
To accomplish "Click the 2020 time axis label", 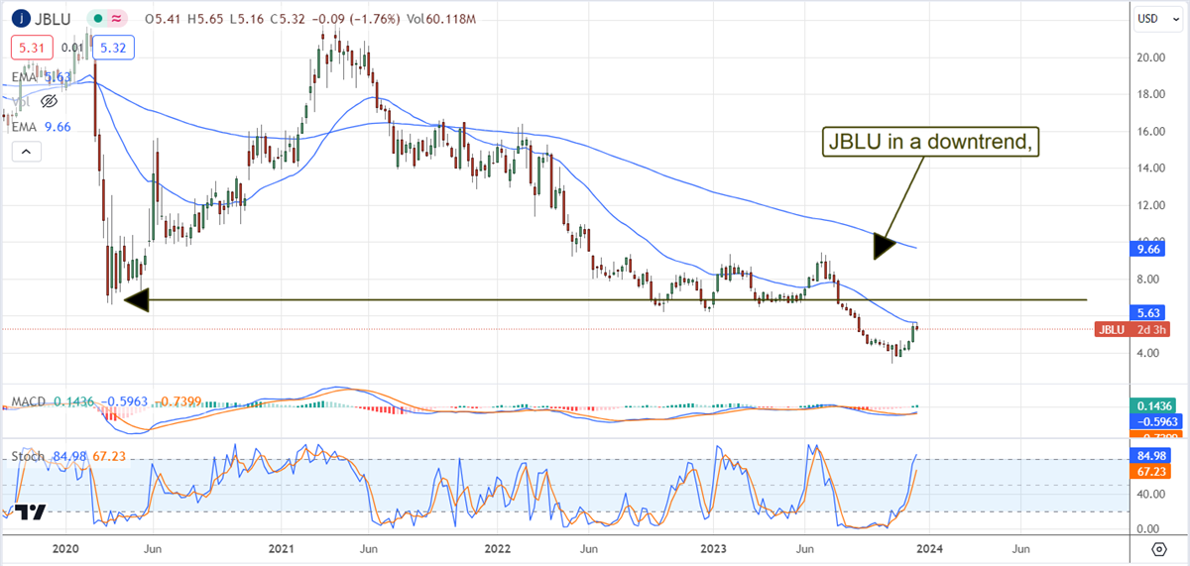I will point(64,547).
